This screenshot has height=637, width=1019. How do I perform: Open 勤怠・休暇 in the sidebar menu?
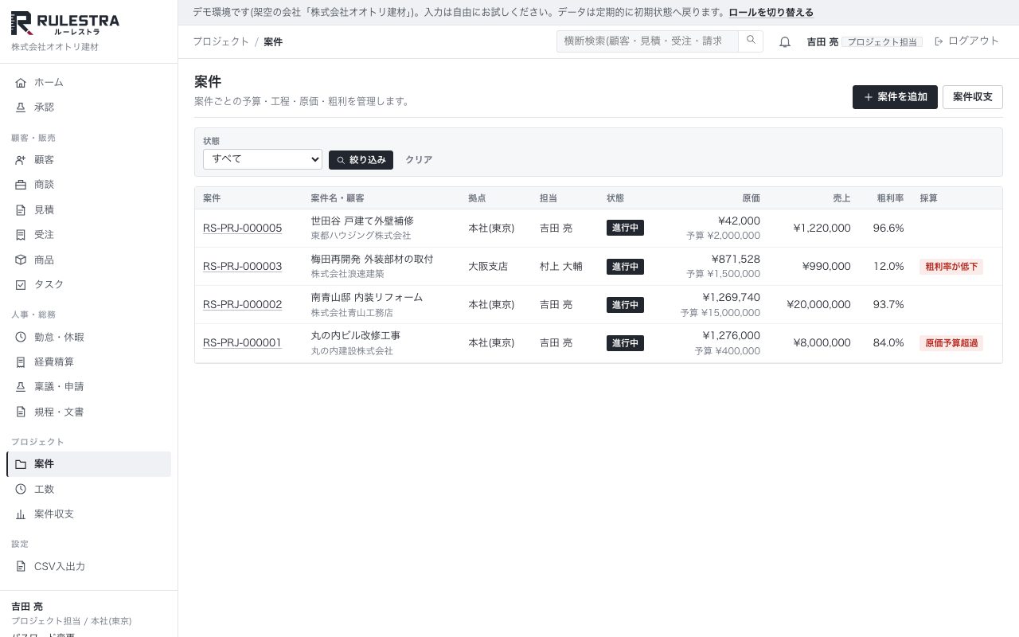click(88, 338)
